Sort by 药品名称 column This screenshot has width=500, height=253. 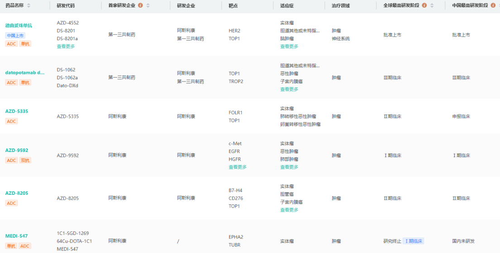pyautogui.click(x=29, y=6)
